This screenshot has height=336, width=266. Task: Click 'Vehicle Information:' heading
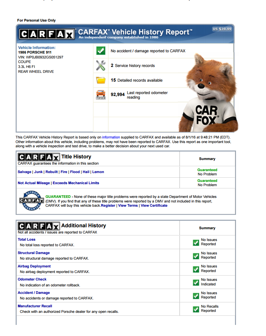[37, 48]
